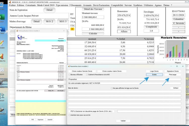Viewport: 189px width, 126px height.
Task: Click the yellow E button beside TTC
Action: pyautogui.click(x=72, y=29)
